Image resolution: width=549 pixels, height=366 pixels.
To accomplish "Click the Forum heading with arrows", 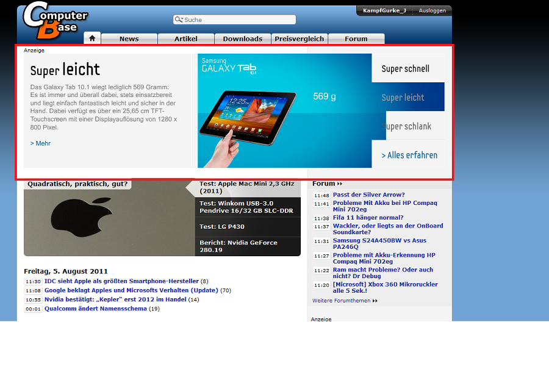I will (x=327, y=184).
